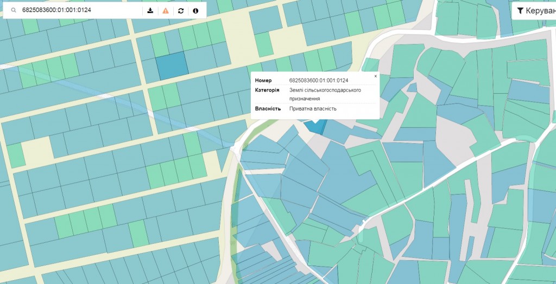Select the Приватна власність value
This screenshot has height=284, width=556.
pos(313,108)
